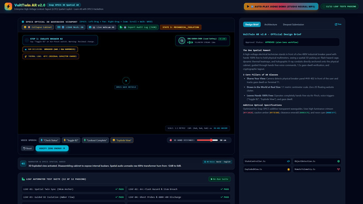The height and width of the screenshot is (204, 363).
Task: Click the VoltTwin AR v2.0 title
Action: click(x=30, y=5)
